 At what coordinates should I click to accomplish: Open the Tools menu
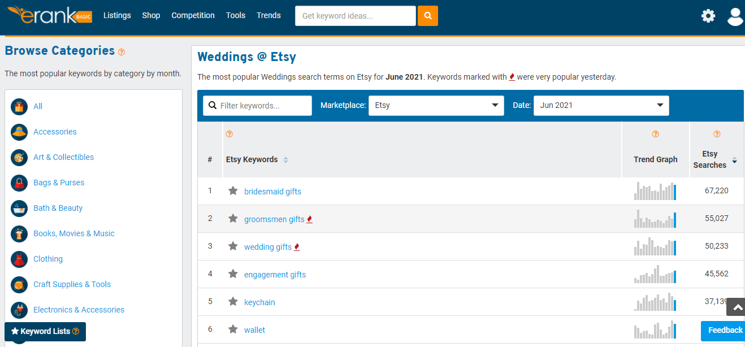[x=236, y=16]
